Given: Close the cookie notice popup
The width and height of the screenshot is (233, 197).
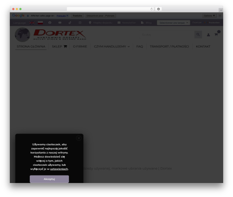Looking at the screenshot, I should [x=79, y=138].
